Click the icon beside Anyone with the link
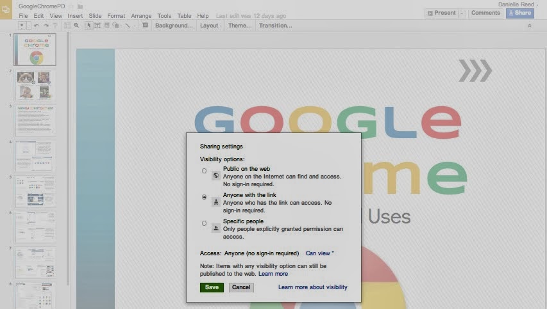 tap(216, 202)
